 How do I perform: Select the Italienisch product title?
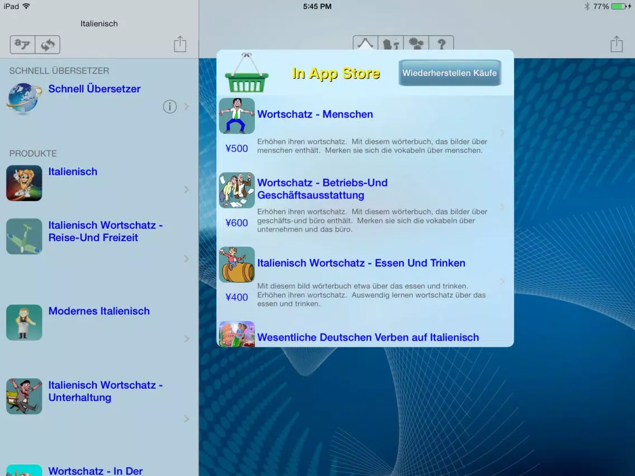pos(73,172)
